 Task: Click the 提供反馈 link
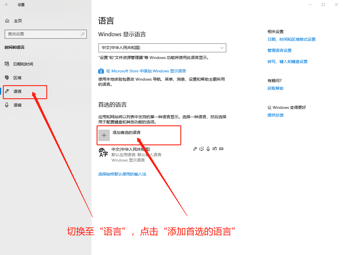(276, 115)
